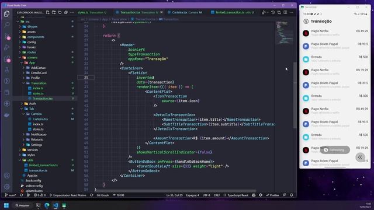Click the editor horizontal scrollbar
This screenshot has height=210, width=374.
pyautogui.click(x=175, y=191)
